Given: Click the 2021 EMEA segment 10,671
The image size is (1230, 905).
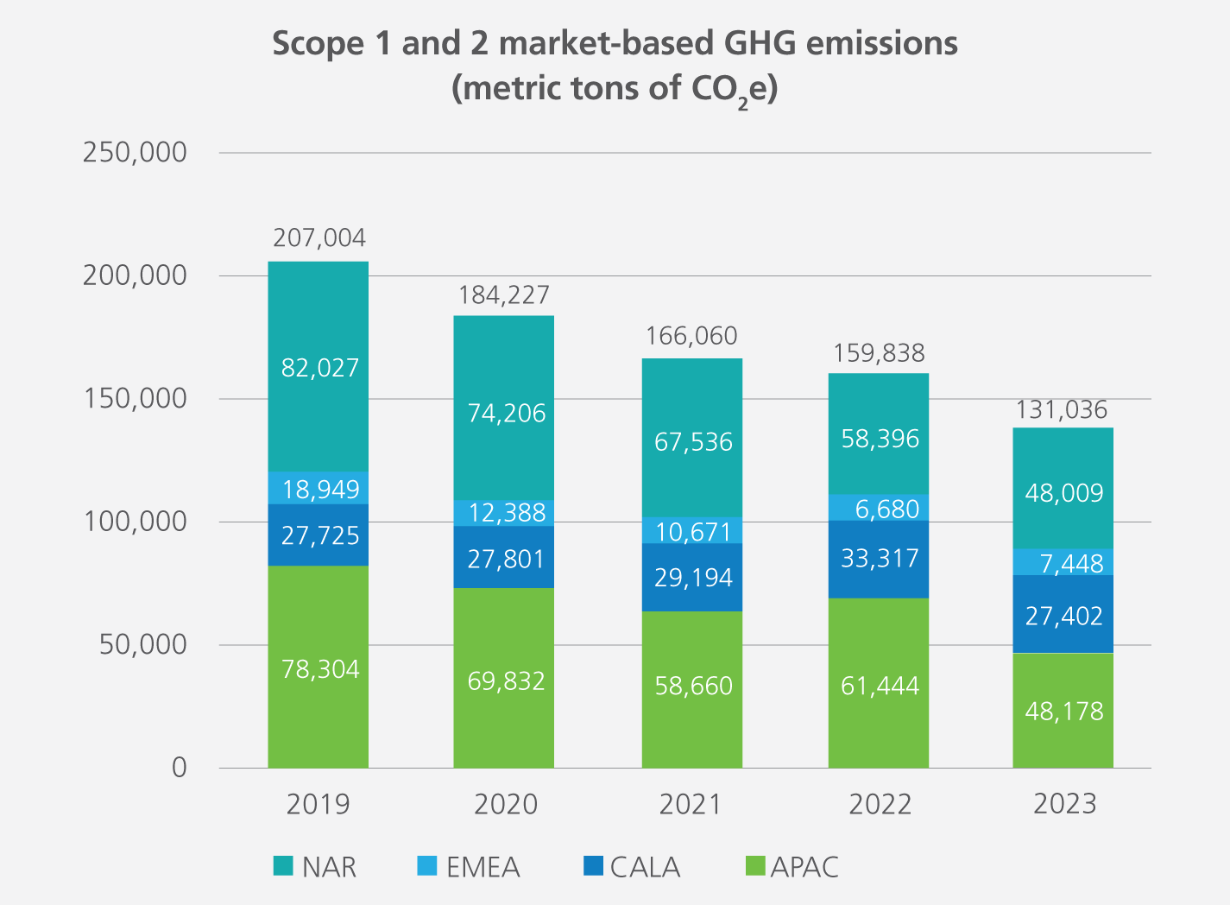Looking at the screenshot, I should [692, 530].
